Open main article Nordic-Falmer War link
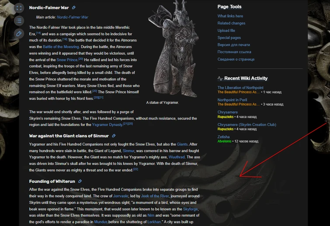The image size is (330, 226). click(x=73, y=17)
